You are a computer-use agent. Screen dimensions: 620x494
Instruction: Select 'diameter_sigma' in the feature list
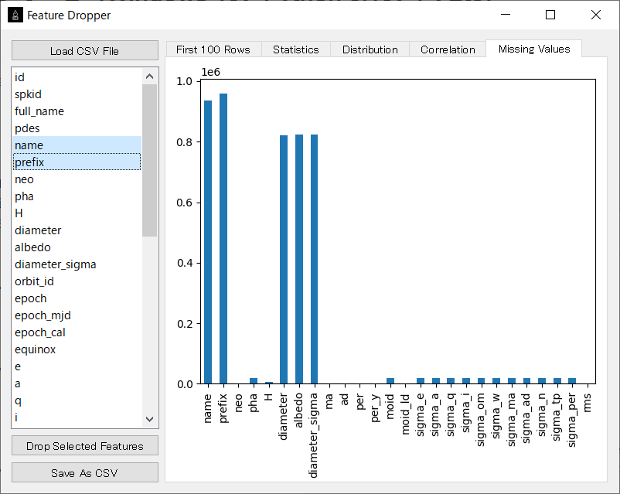tap(77, 264)
